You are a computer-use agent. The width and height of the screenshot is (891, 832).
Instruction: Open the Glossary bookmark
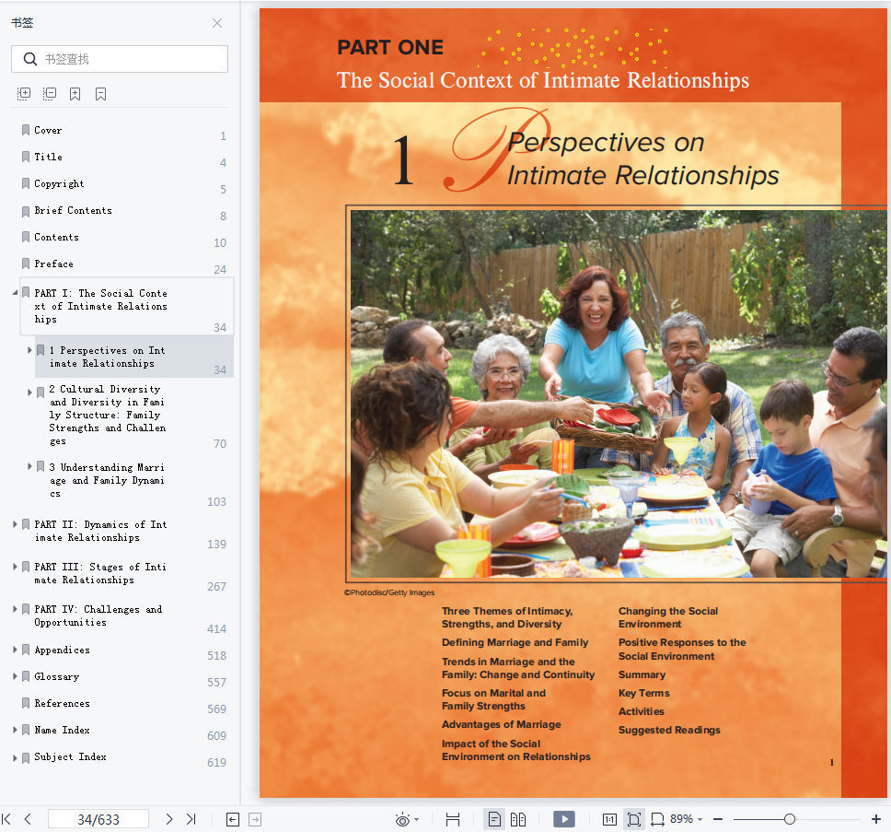click(56, 676)
